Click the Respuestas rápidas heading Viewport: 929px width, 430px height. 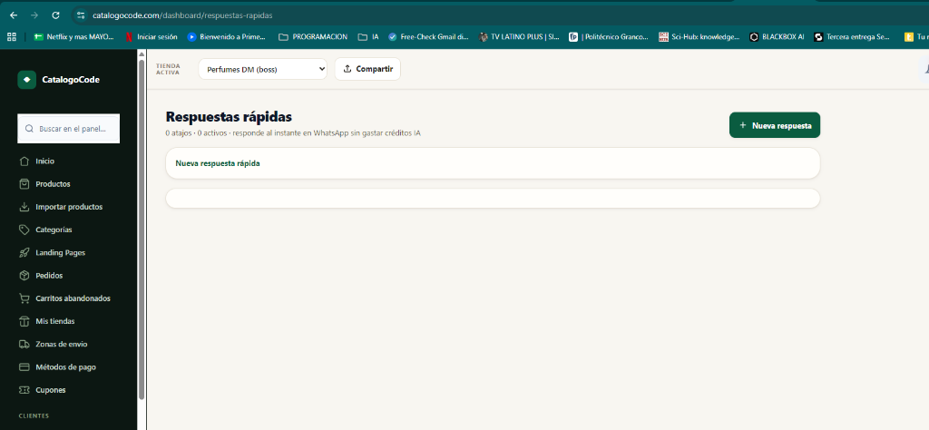pos(229,117)
